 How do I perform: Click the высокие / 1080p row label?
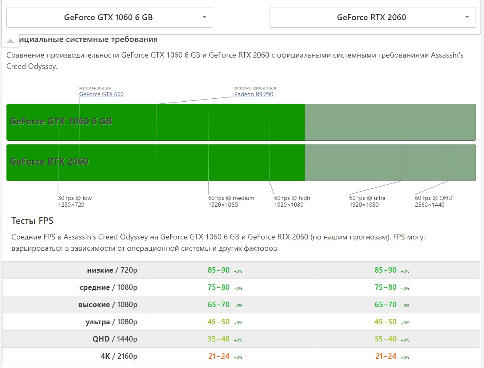coord(108,305)
